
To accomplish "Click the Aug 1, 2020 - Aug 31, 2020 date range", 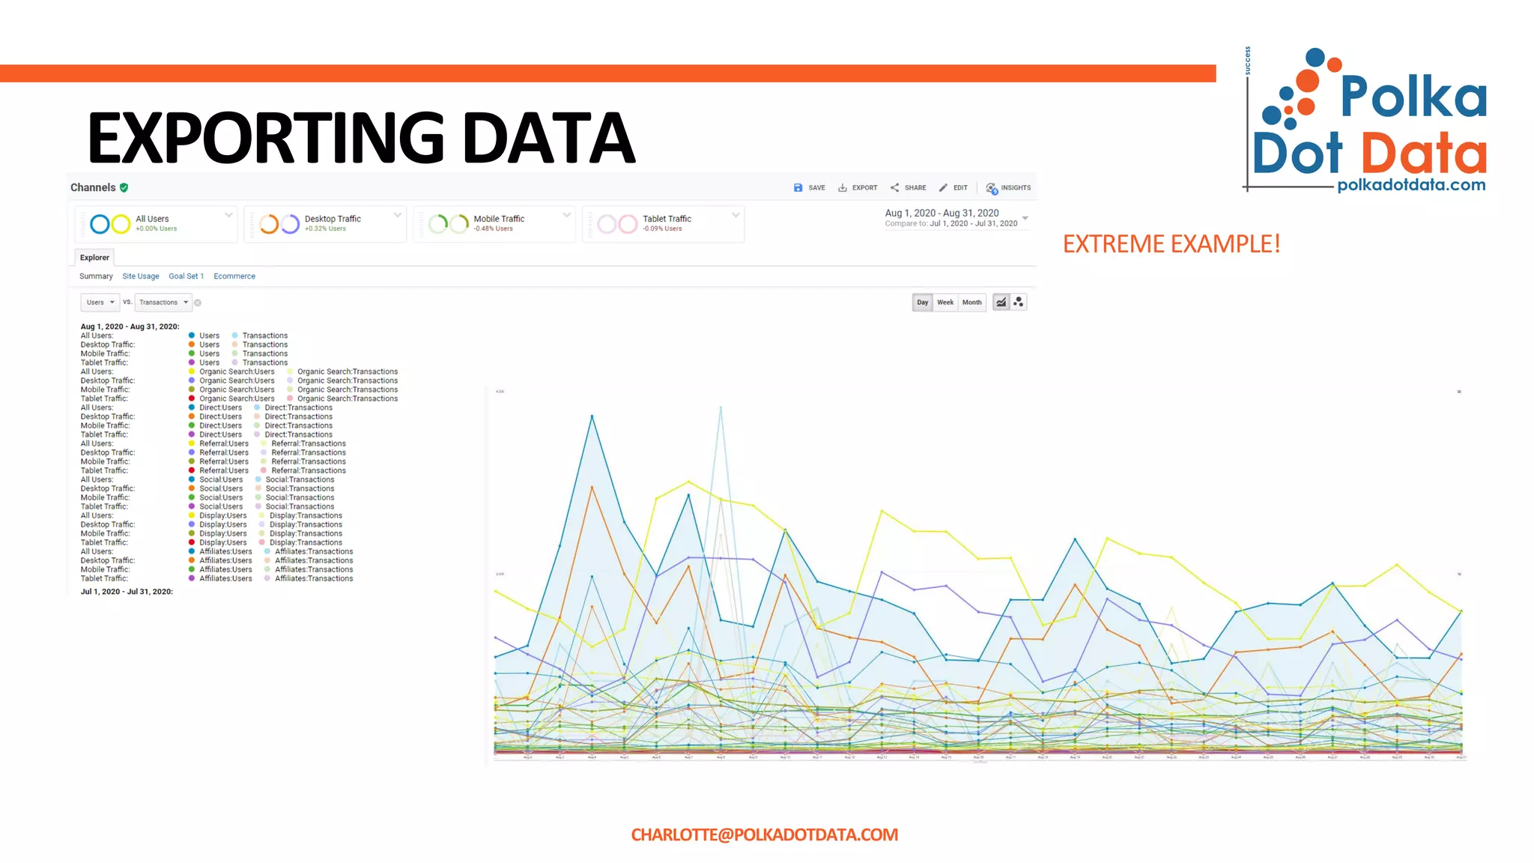I will [x=942, y=214].
